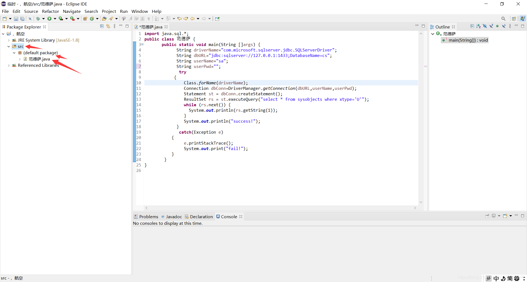Open the Refactor menu

pyautogui.click(x=51, y=11)
